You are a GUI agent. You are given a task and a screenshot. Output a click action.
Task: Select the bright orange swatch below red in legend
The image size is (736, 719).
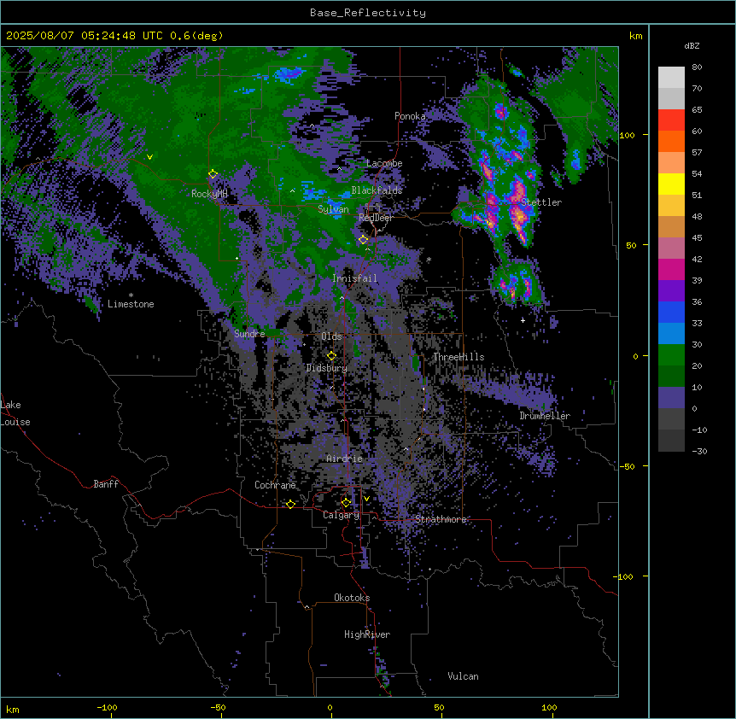tap(671, 141)
